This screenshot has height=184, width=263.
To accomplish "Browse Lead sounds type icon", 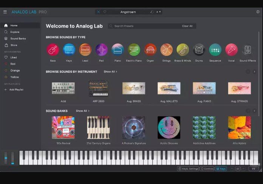I will click(85, 49).
